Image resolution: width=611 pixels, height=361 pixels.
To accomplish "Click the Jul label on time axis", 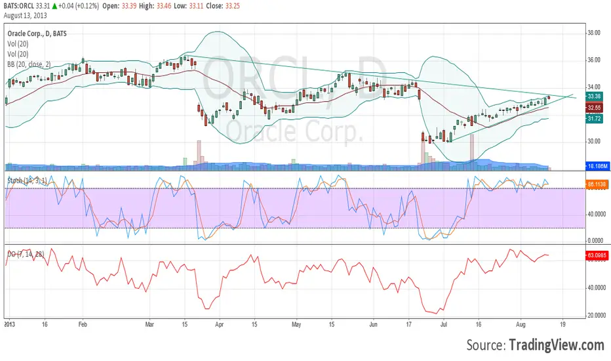I will pos(443,324).
